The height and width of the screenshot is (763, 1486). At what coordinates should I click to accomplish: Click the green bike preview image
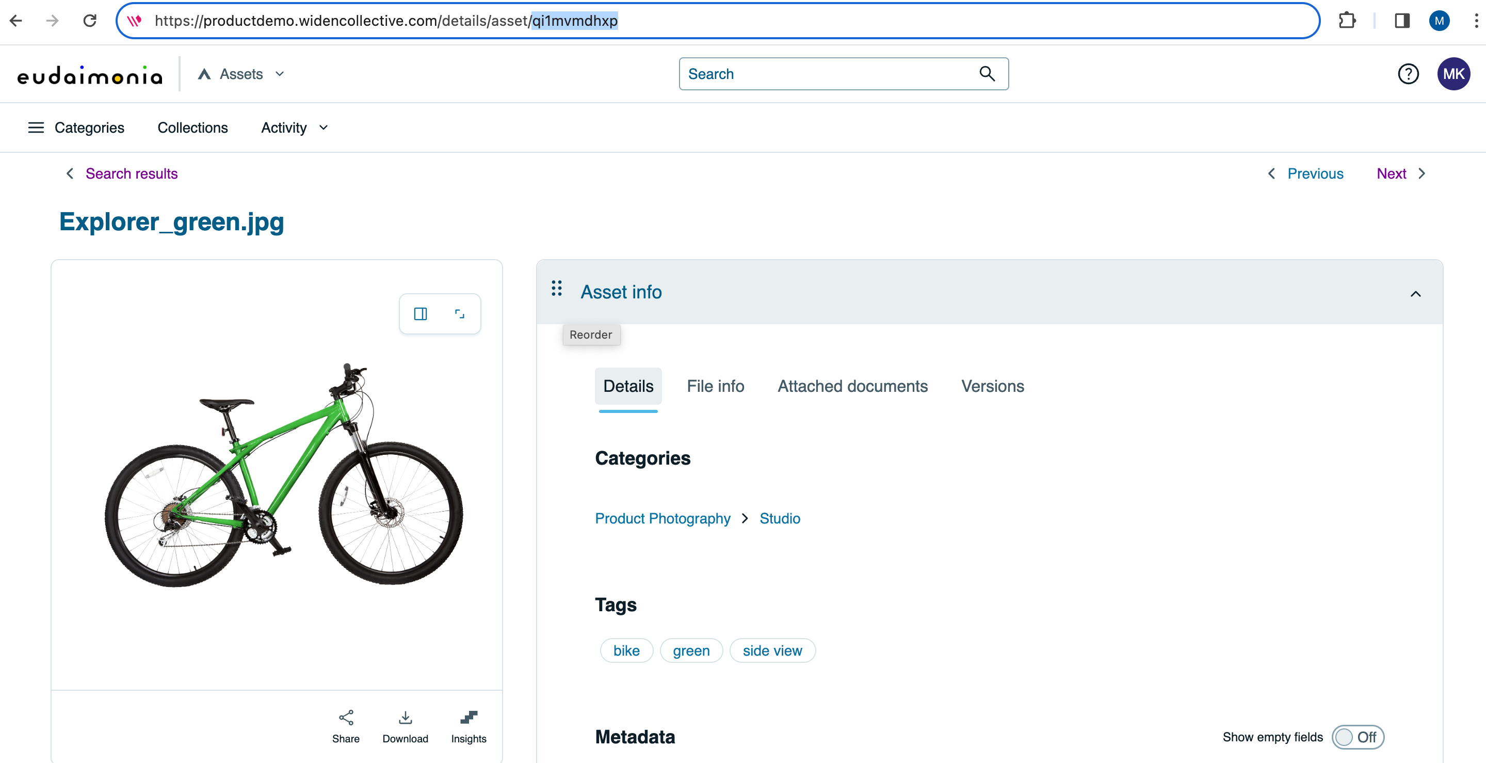pyautogui.click(x=284, y=474)
